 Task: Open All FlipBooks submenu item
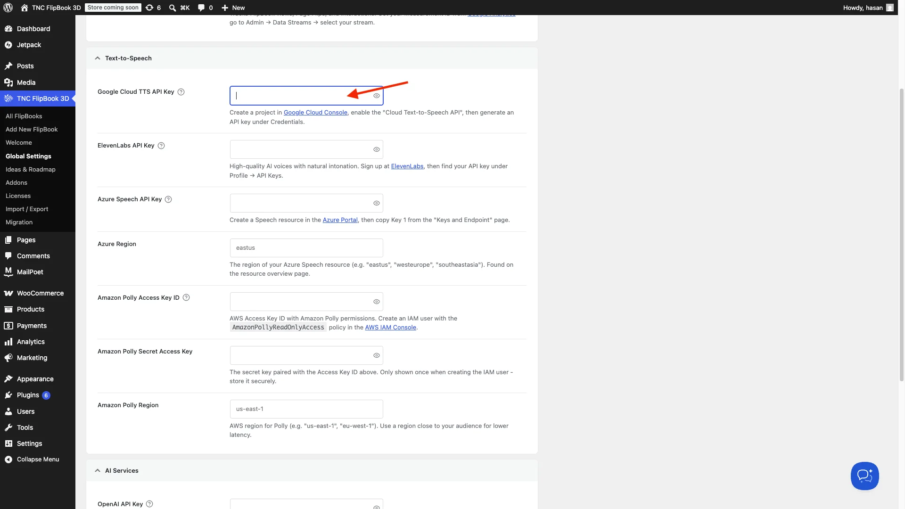tap(24, 116)
